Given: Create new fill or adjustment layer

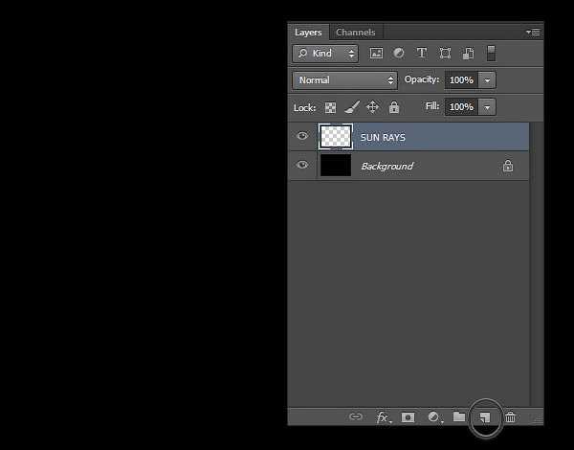Looking at the screenshot, I should [x=434, y=417].
